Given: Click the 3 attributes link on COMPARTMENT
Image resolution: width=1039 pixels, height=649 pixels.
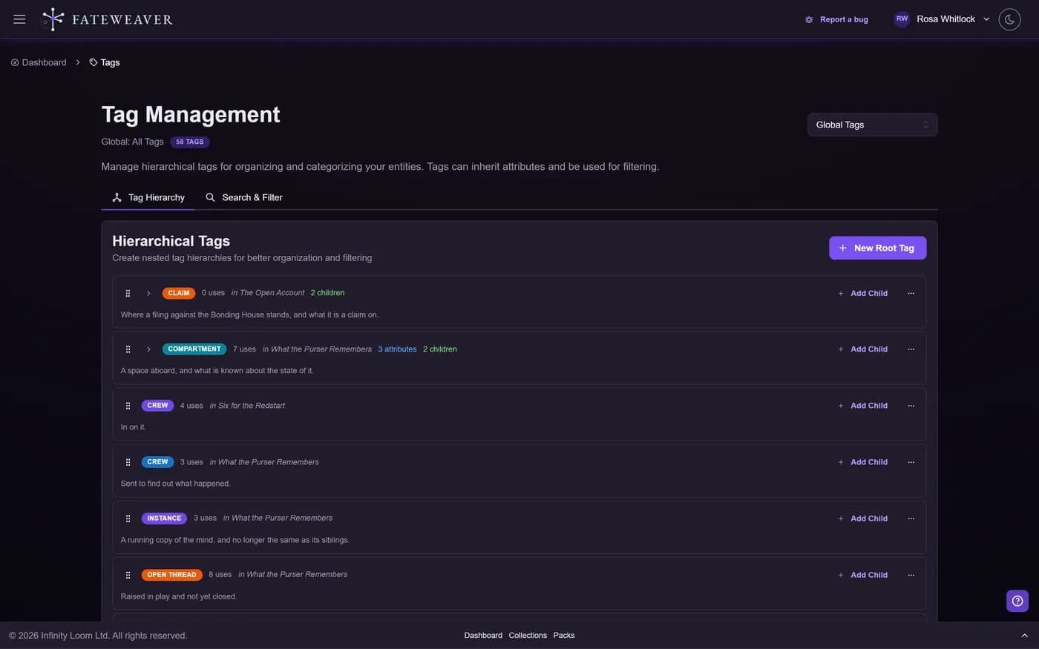Looking at the screenshot, I should (x=397, y=349).
